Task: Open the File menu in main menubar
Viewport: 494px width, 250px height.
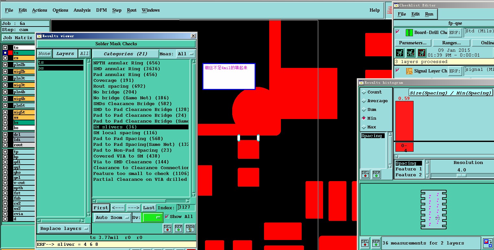Action: click(x=9, y=10)
